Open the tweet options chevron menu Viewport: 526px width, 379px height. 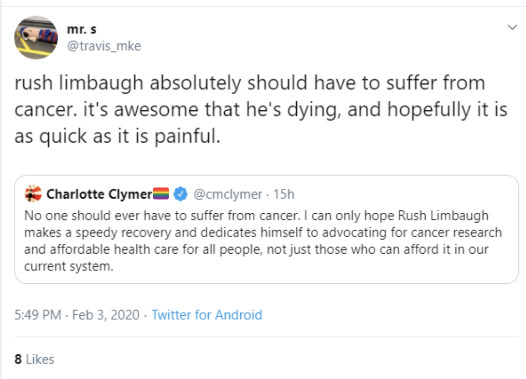tap(512, 28)
